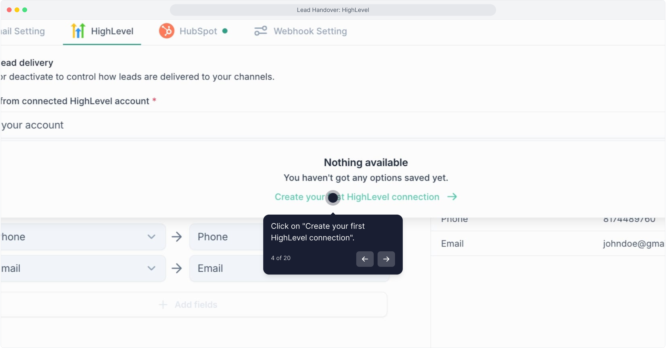This screenshot has width=666, height=348.
Task: Click the mapping arrow in Phone row
Action: tap(177, 237)
